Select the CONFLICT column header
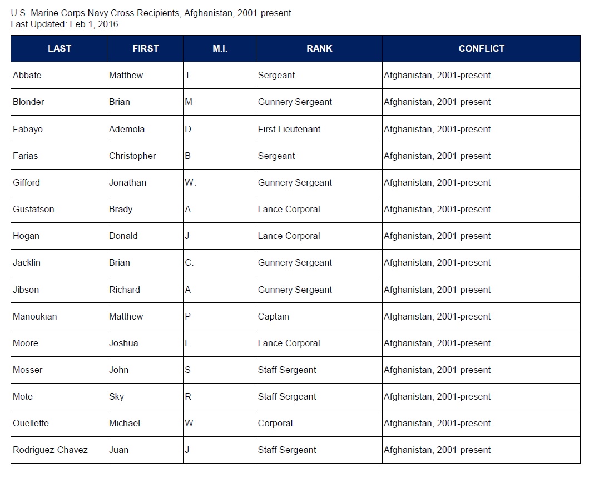 point(481,48)
